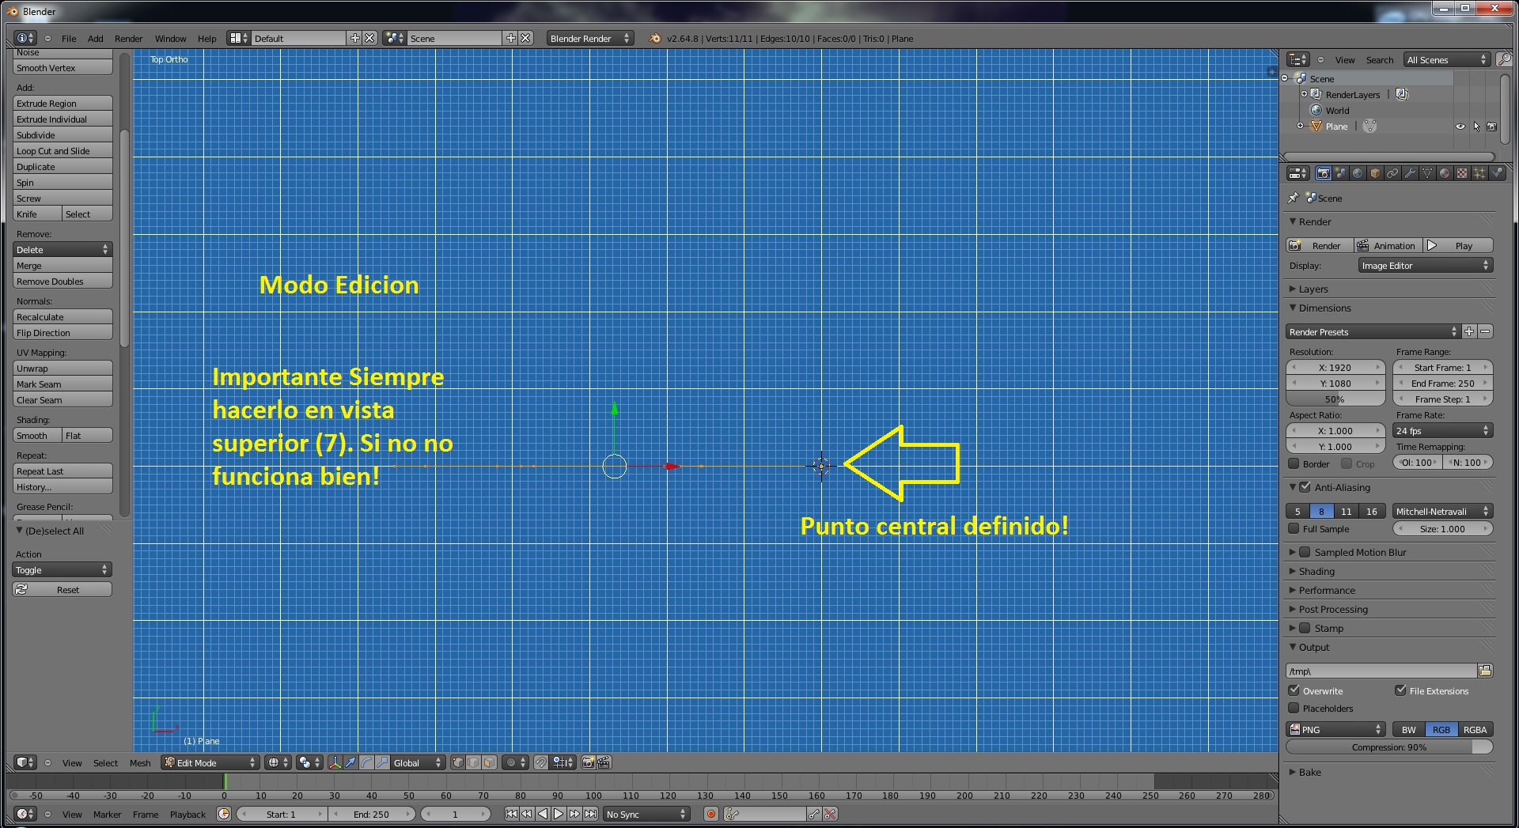Click the pin icon in properties panel
The height and width of the screenshot is (828, 1519).
click(x=1294, y=198)
